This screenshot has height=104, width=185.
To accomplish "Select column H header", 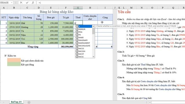I will (x=90, y=8).
